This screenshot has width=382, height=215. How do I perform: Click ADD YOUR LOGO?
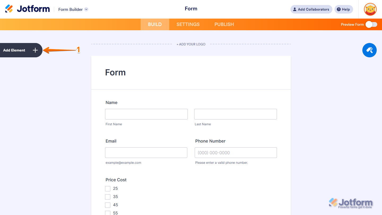(191, 44)
